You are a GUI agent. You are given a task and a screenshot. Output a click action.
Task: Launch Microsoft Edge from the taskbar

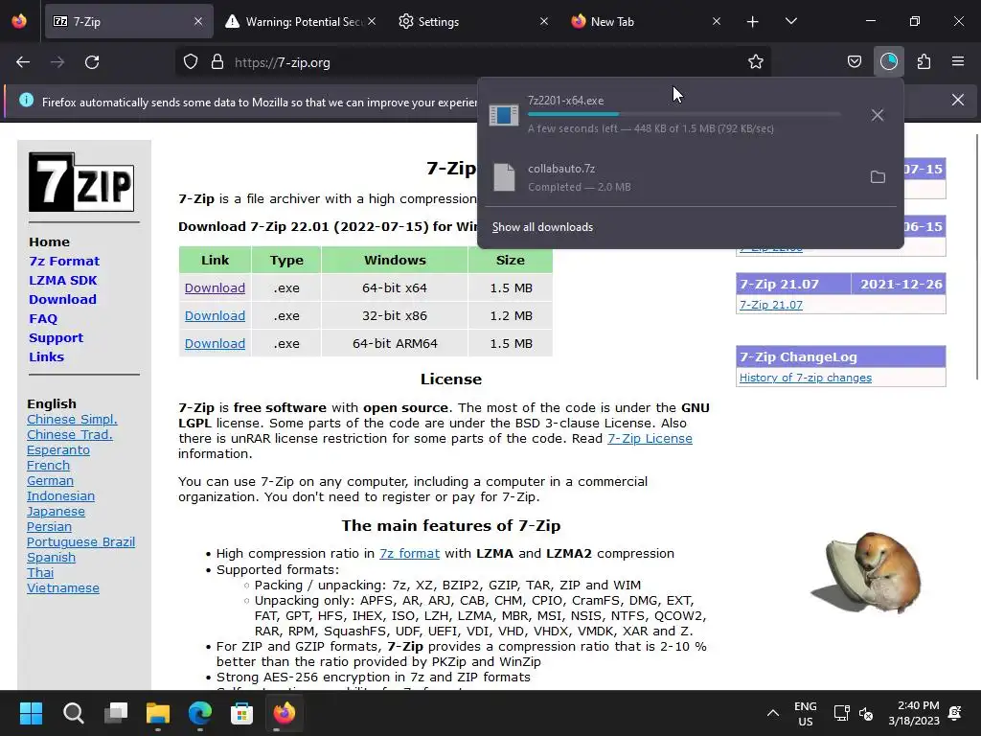coord(199,713)
